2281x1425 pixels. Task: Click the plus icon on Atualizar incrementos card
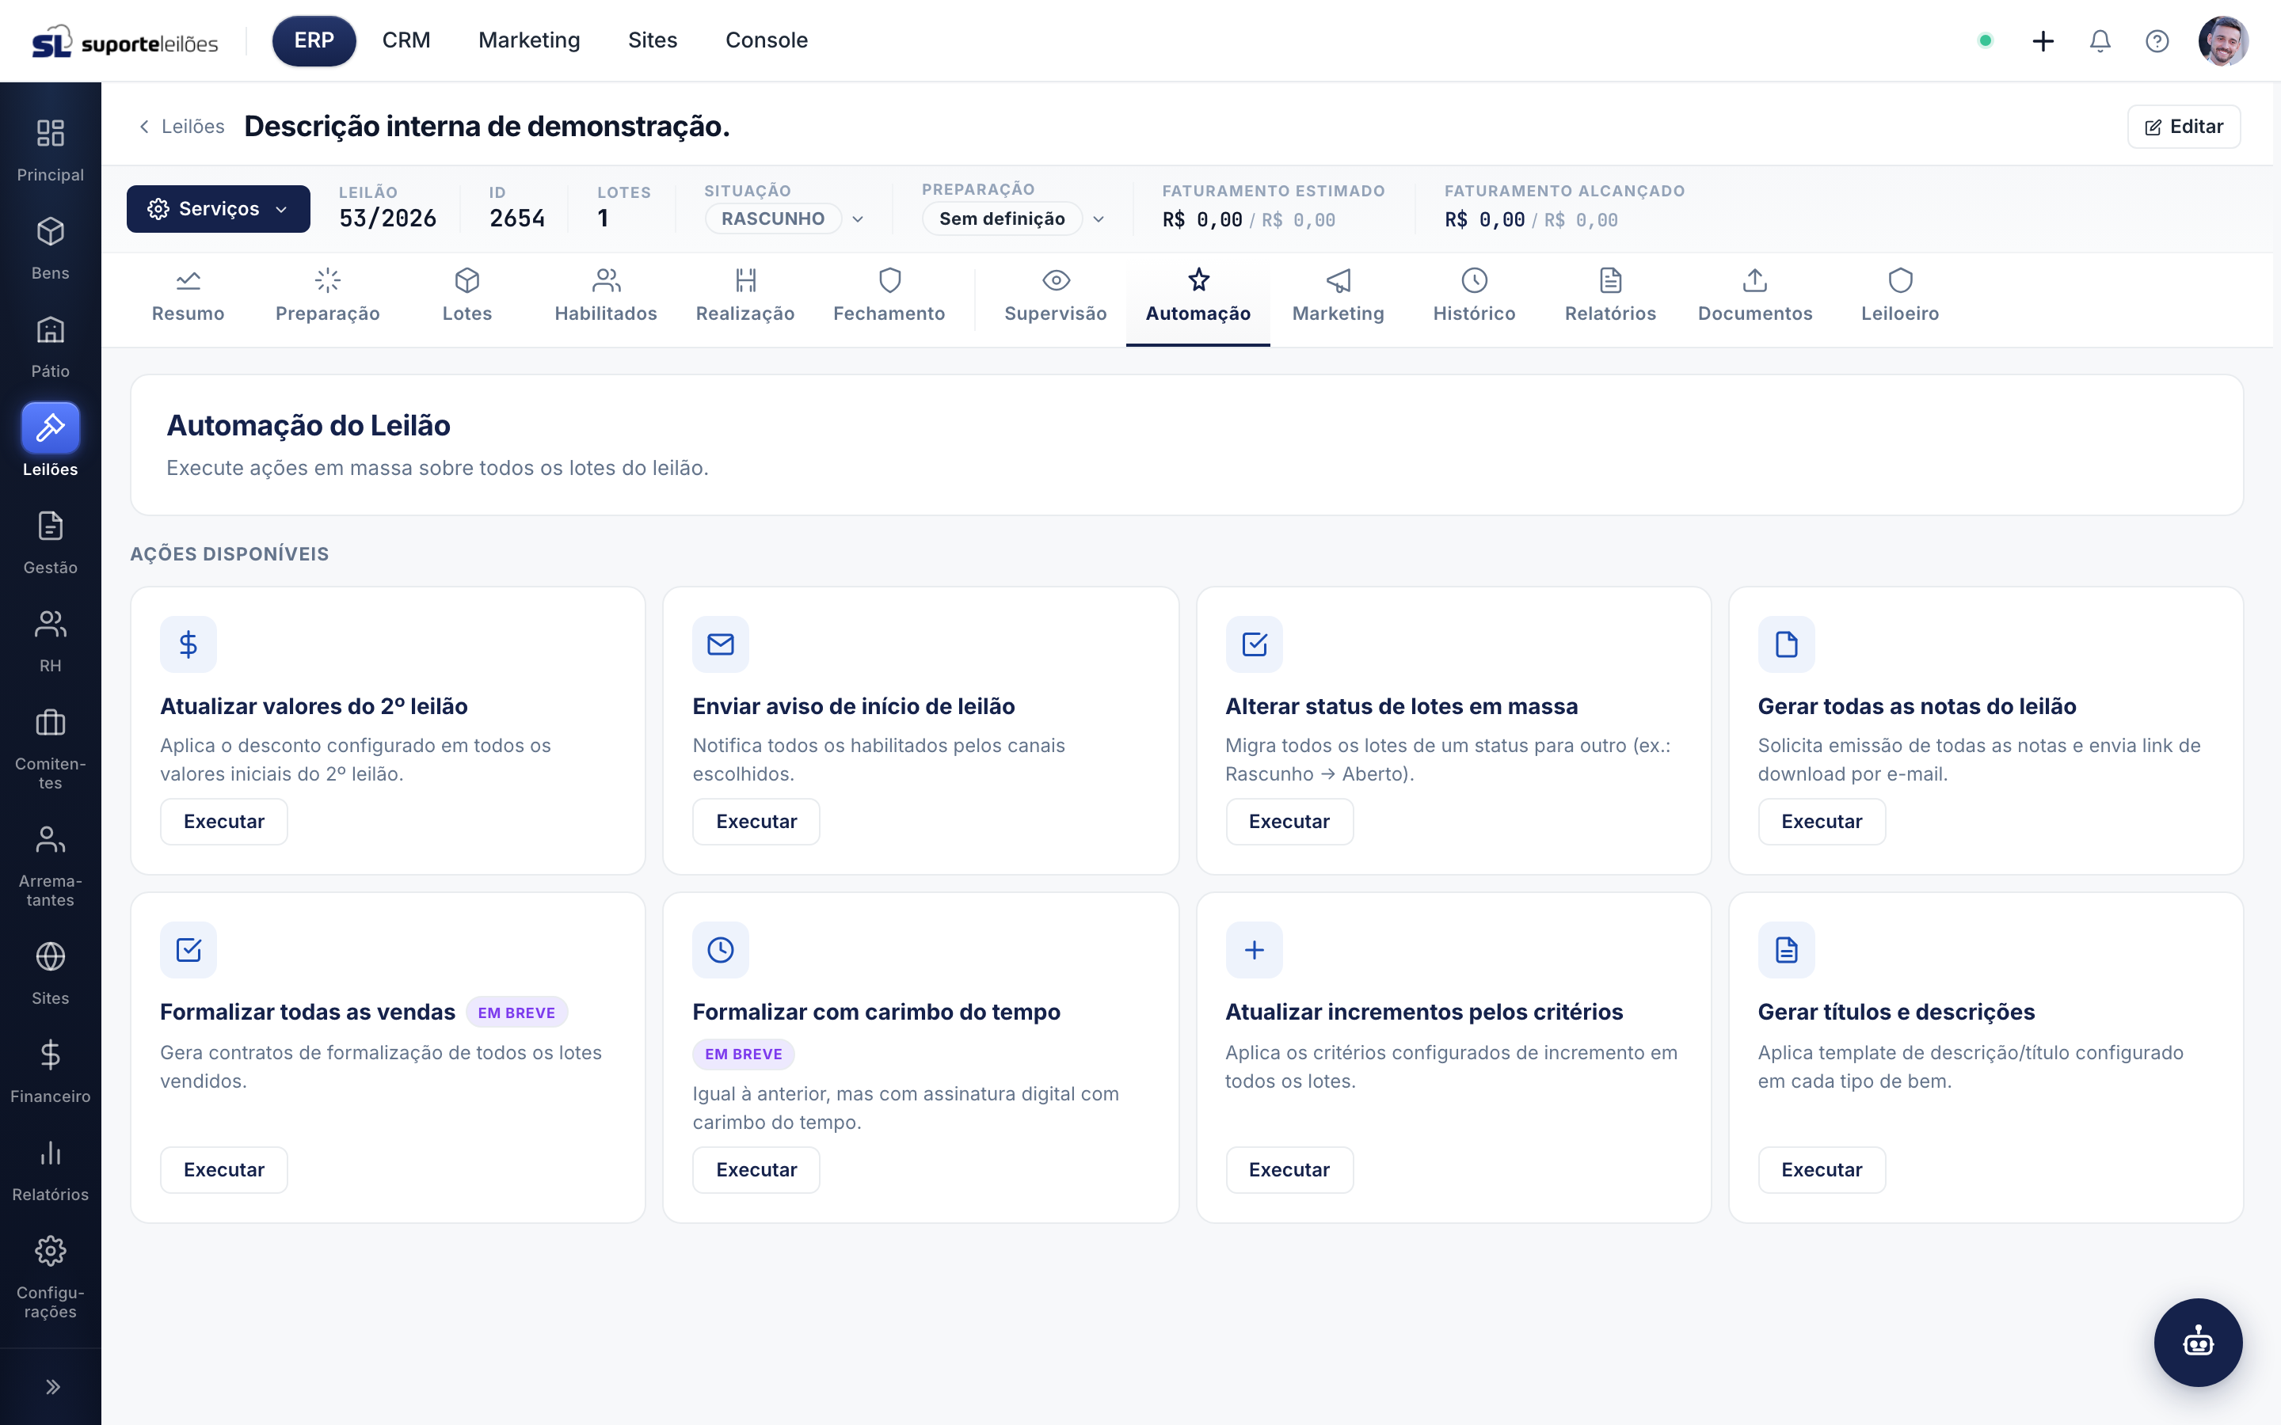1254,950
